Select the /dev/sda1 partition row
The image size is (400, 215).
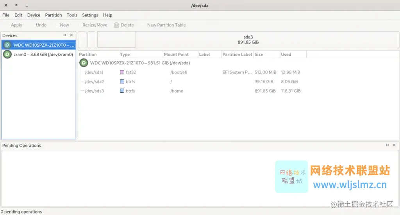[193, 72]
